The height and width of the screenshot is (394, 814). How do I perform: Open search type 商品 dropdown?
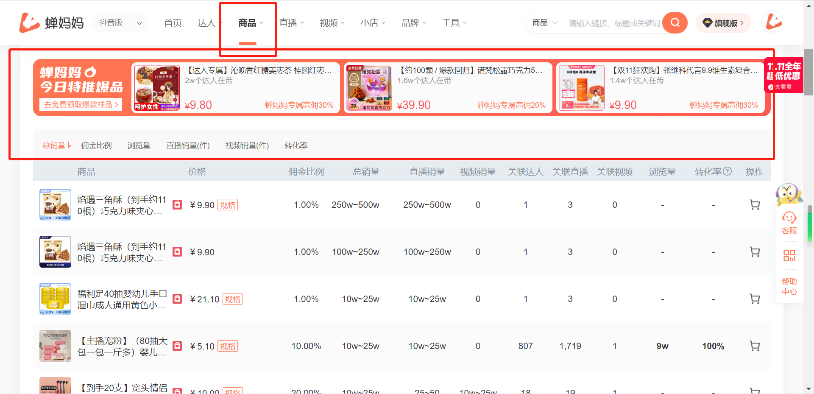click(x=545, y=23)
